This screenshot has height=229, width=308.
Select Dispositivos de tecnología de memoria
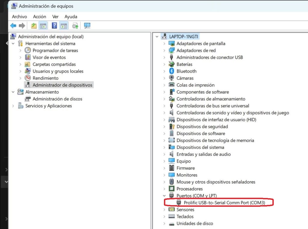click(215, 140)
